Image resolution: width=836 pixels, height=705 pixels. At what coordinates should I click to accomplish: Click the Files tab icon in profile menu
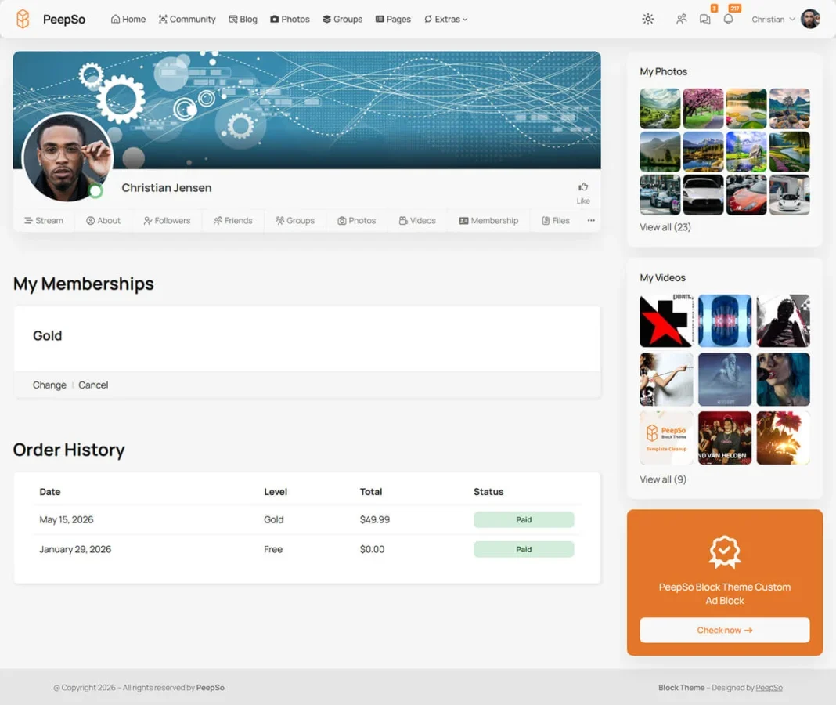(546, 220)
